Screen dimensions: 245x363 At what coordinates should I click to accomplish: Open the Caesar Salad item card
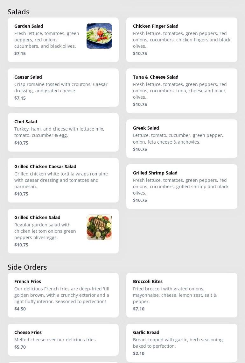[x=63, y=88]
